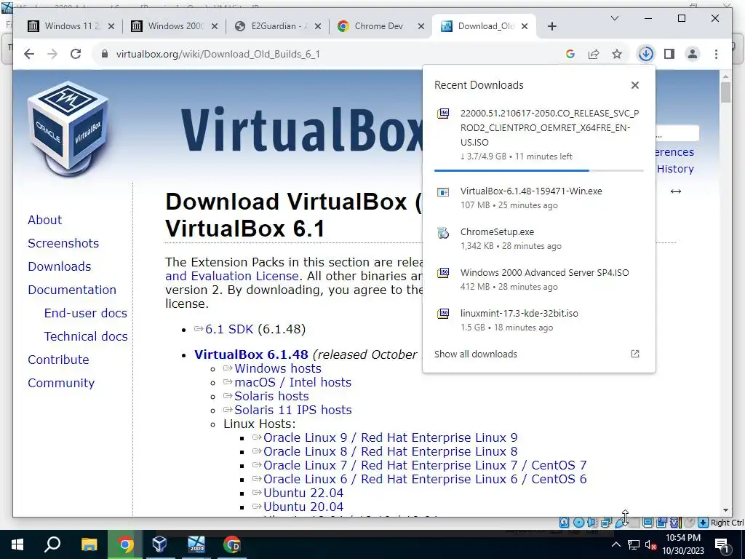Close the Recent Downloads popup
745x559 pixels.
pos(634,85)
